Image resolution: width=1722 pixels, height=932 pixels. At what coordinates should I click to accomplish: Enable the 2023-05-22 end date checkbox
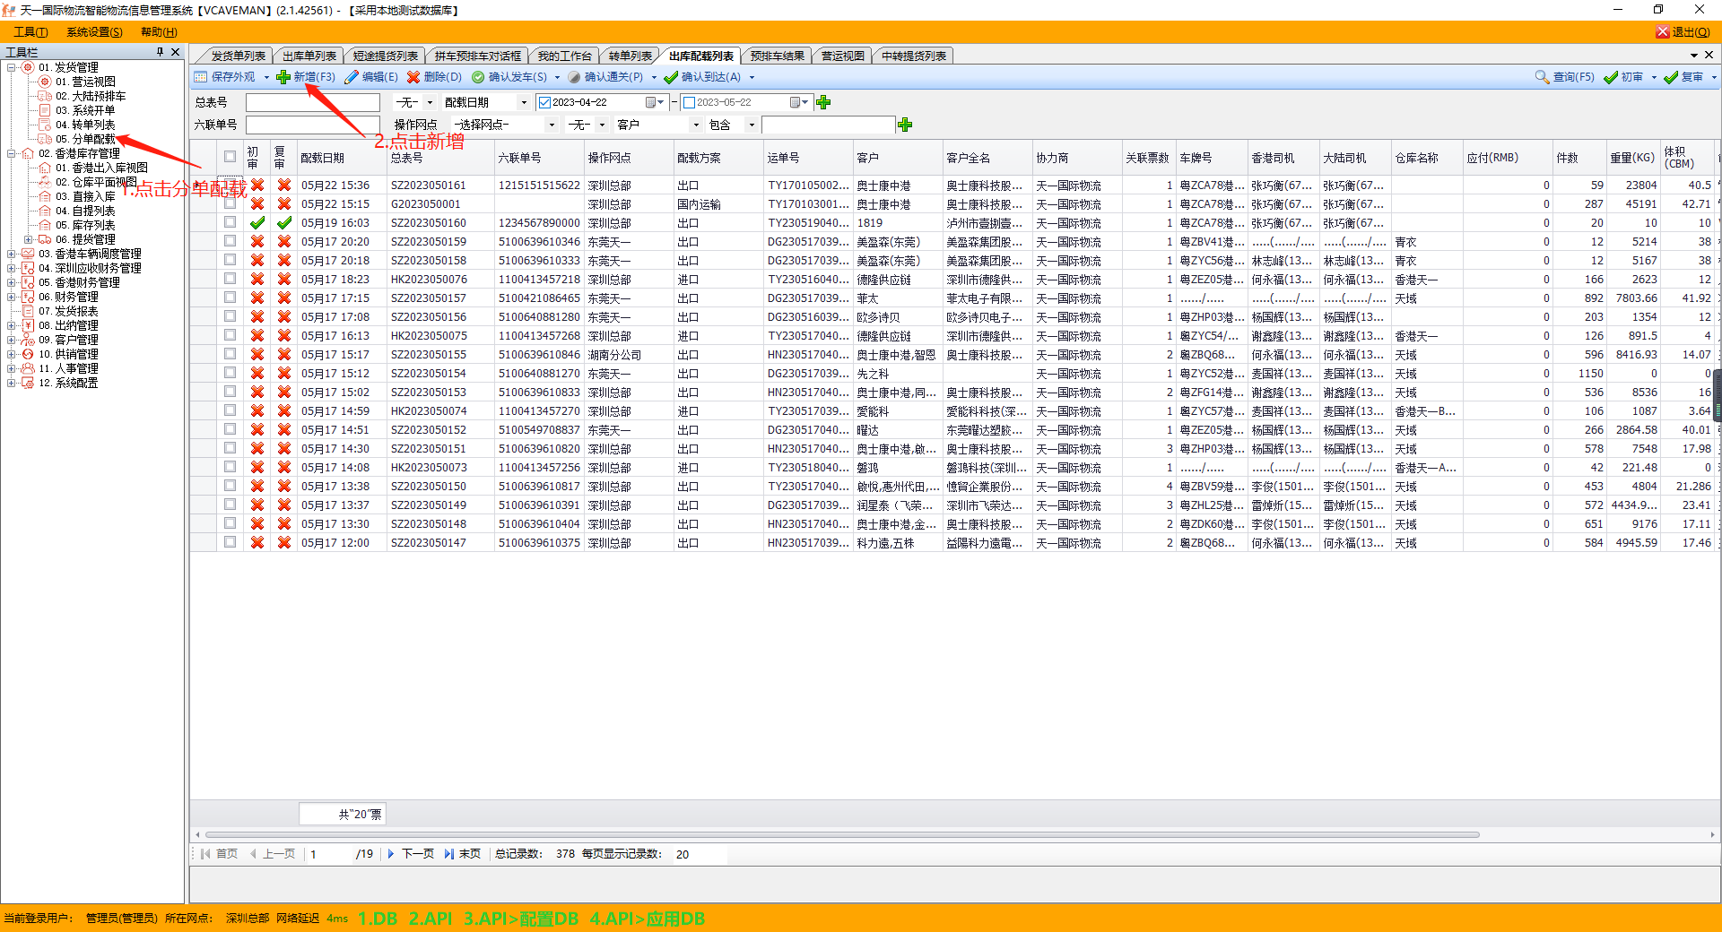coord(689,102)
